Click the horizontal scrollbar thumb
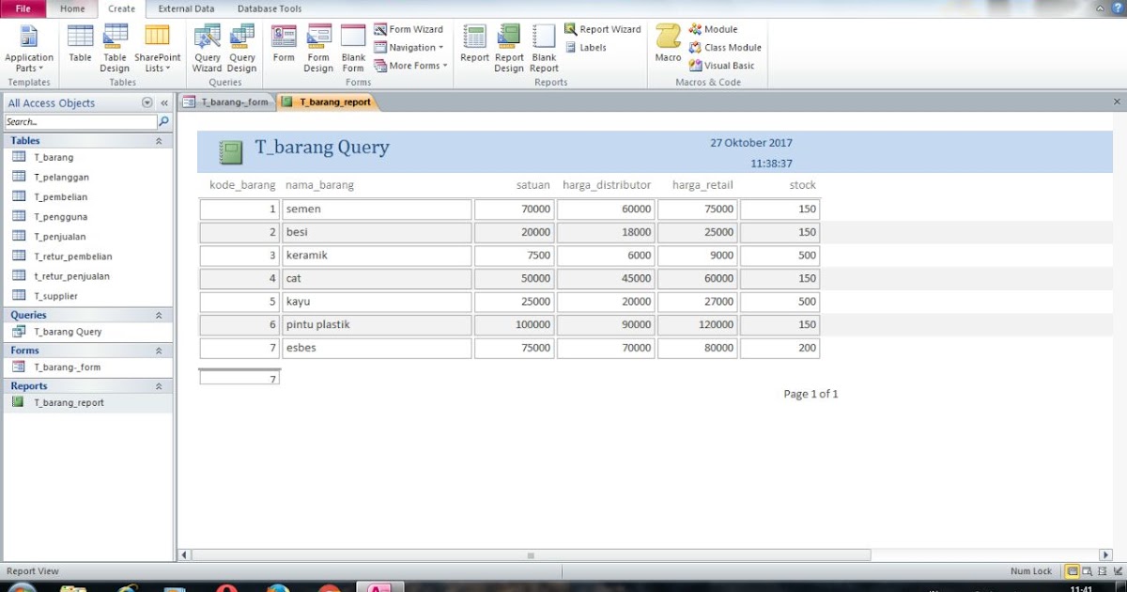 point(531,555)
